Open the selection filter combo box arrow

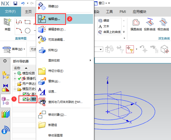[x=101, y=50]
